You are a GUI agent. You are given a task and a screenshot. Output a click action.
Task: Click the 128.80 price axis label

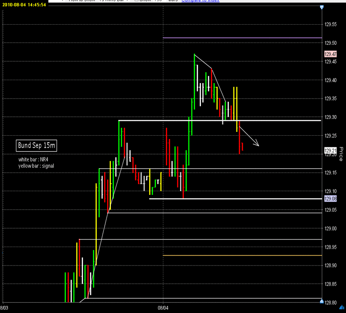pyautogui.click(x=331, y=303)
